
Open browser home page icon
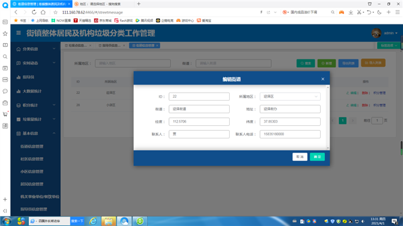pos(43,12)
